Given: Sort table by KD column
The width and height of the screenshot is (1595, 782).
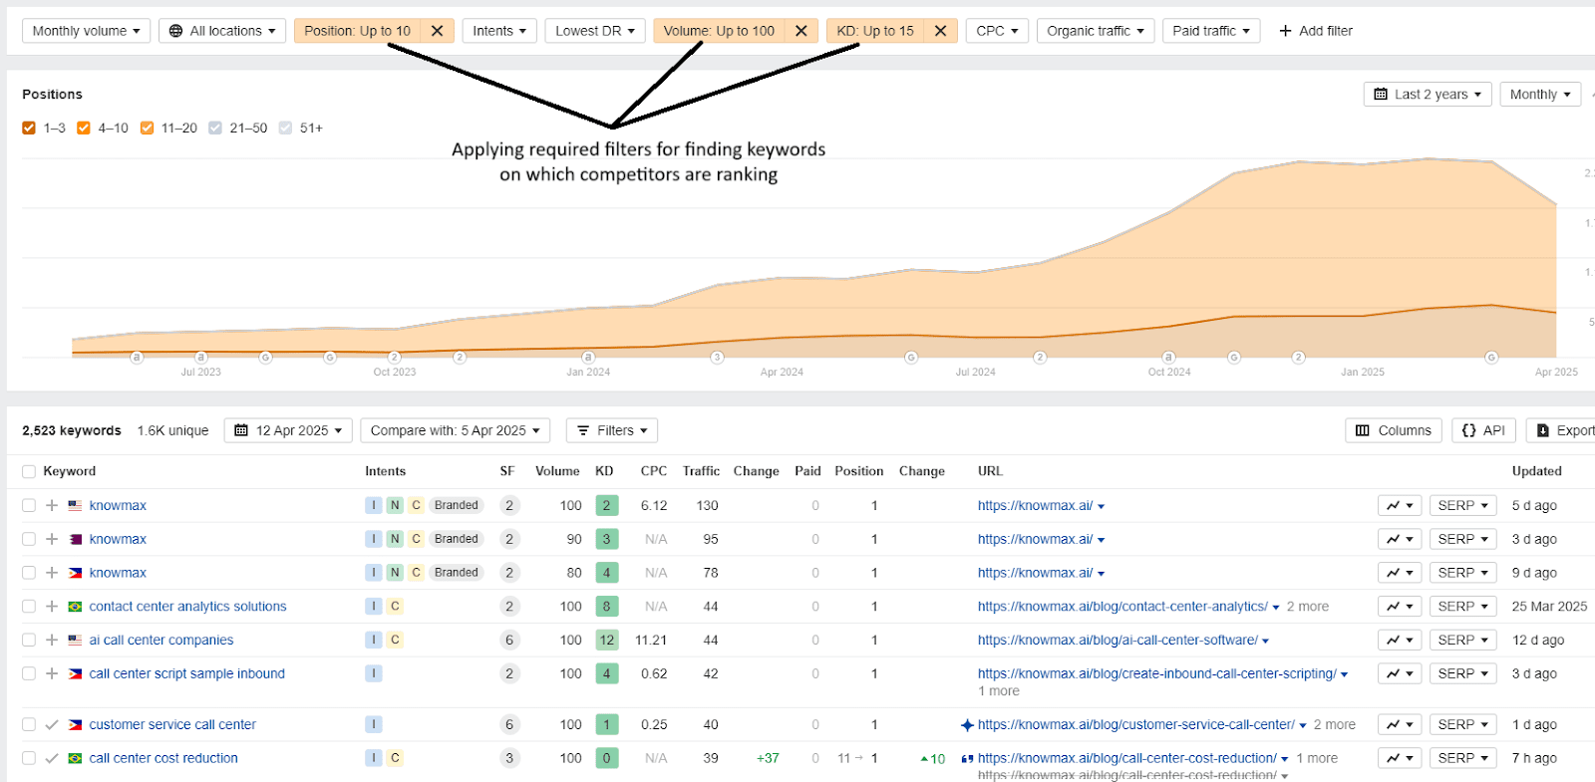Looking at the screenshot, I should click(x=604, y=471).
